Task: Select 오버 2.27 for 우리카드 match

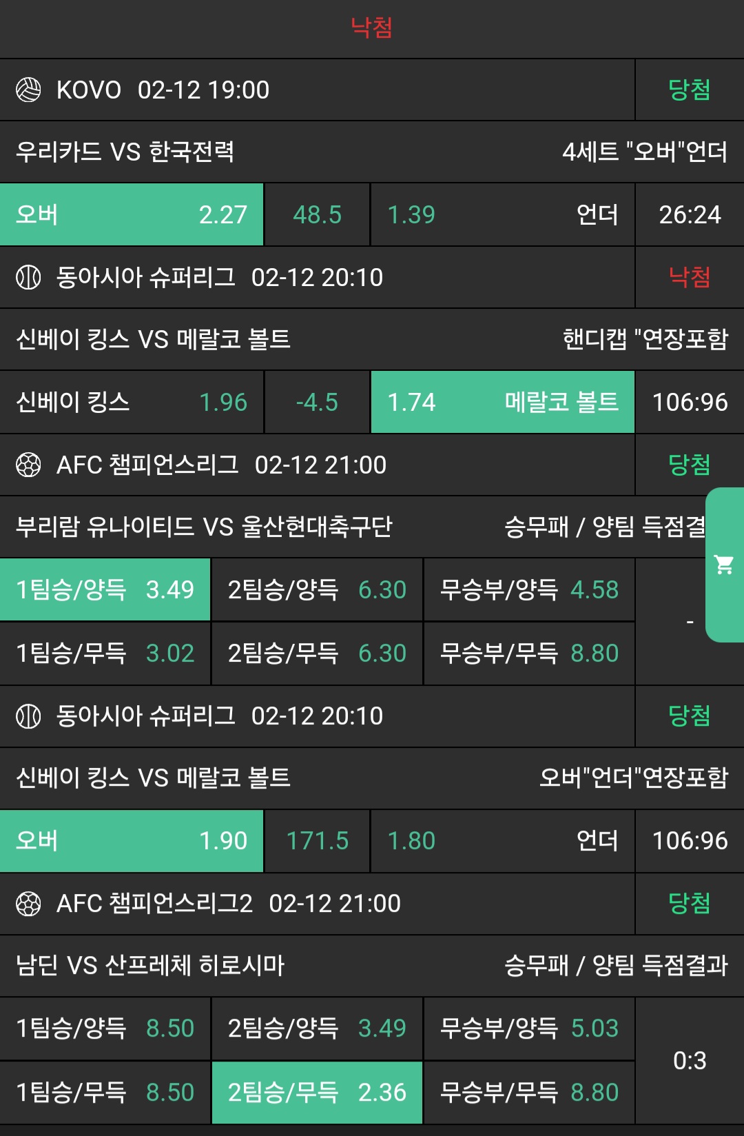Action: point(132,214)
